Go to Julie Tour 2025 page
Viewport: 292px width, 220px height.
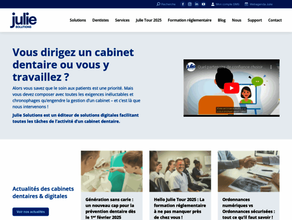click(149, 20)
